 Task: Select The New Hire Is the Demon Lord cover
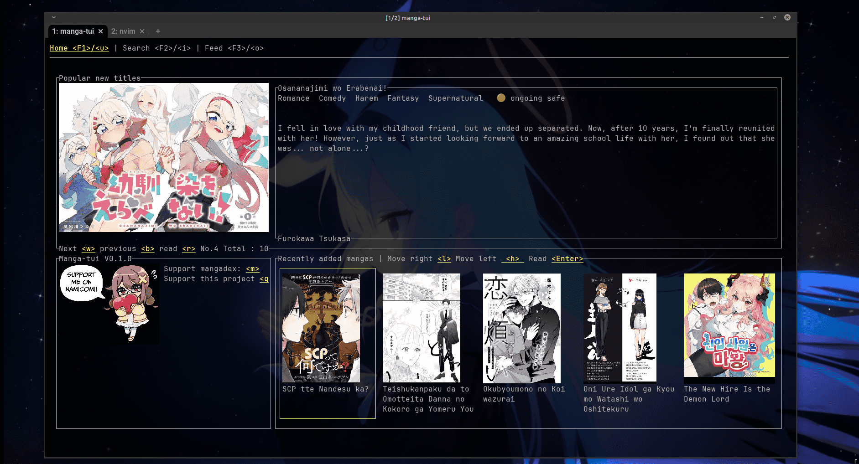[x=729, y=325]
